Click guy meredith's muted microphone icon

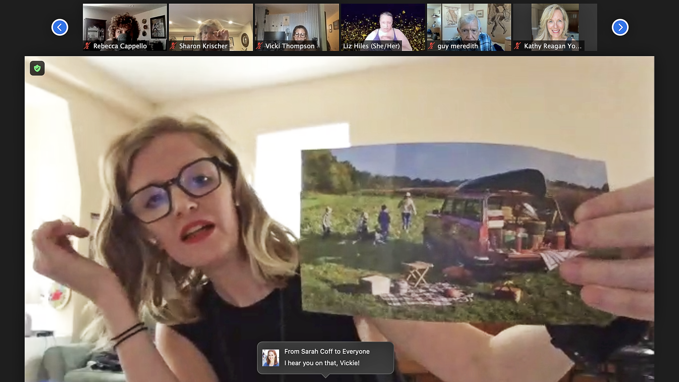[431, 46]
